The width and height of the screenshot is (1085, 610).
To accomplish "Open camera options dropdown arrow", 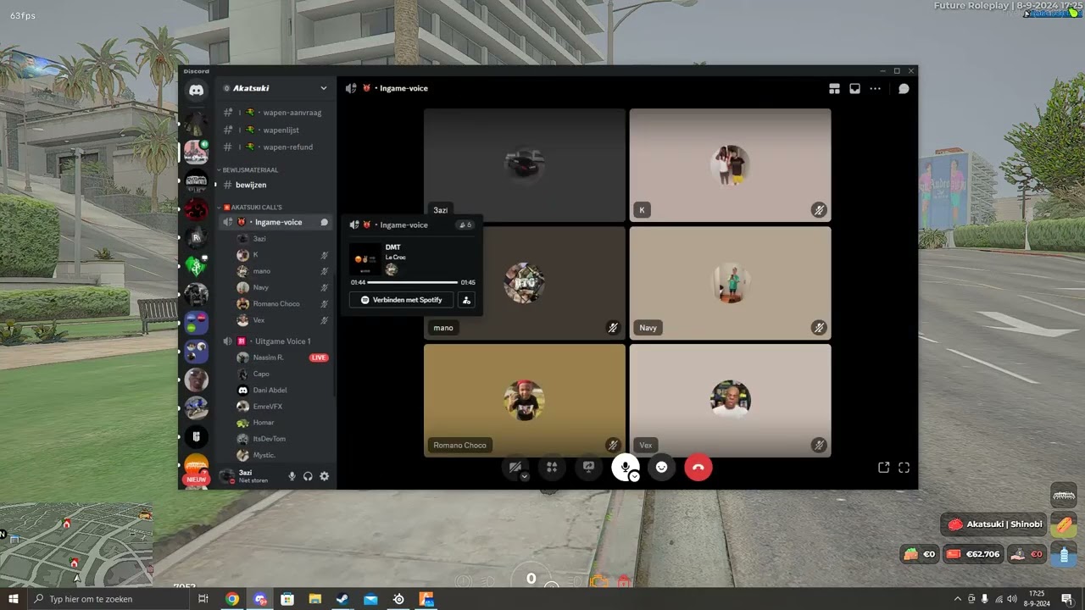I will click(x=525, y=477).
